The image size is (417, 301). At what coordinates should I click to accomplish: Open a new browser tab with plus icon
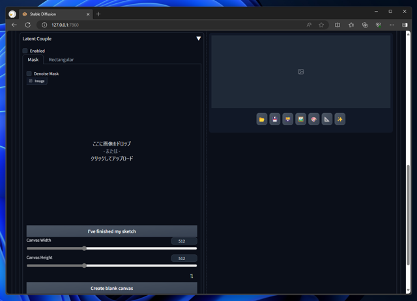click(98, 14)
